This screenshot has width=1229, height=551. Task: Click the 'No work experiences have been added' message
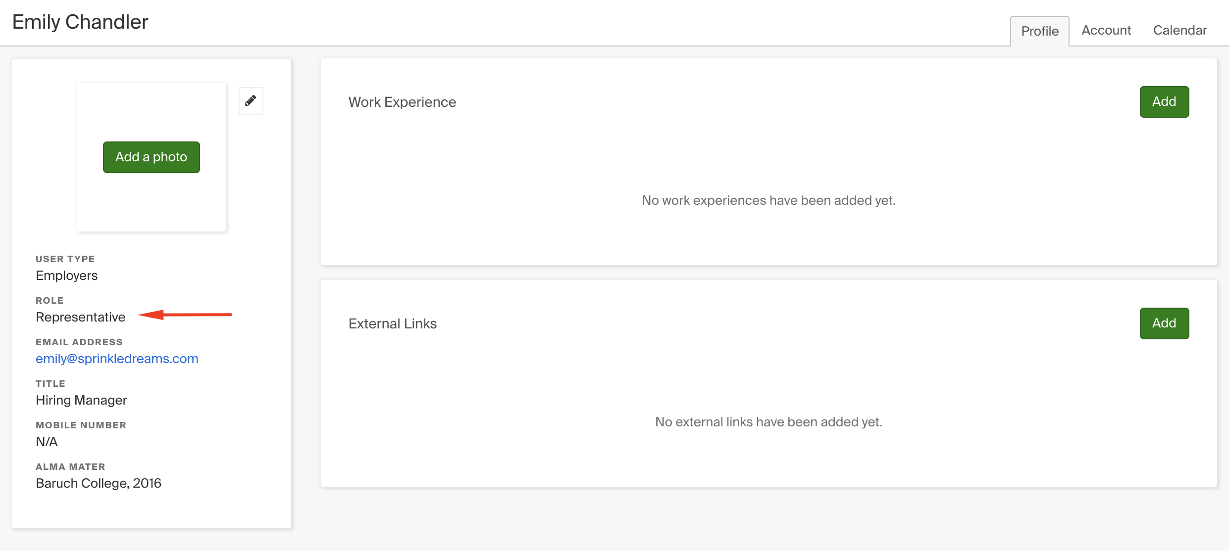[x=768, y=200]
